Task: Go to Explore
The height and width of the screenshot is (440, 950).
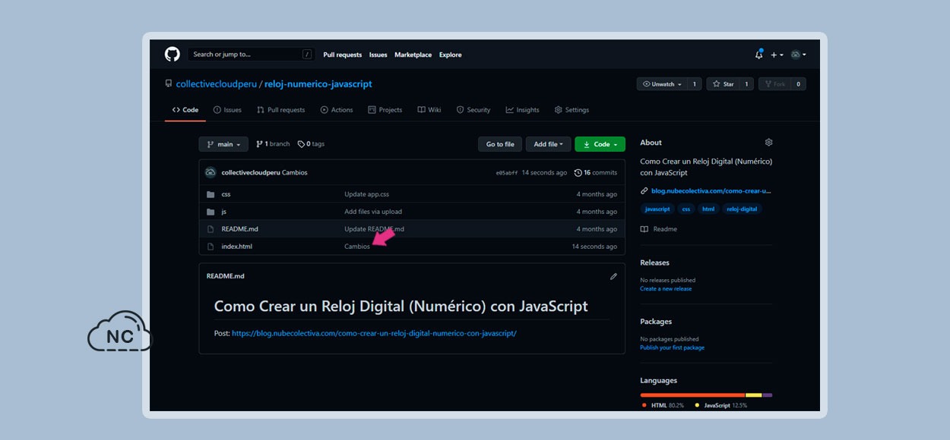Action: (450, 55)
